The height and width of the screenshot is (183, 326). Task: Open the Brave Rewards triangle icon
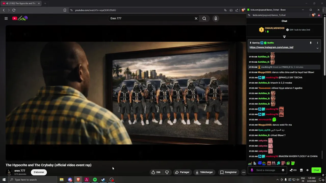point(319,15)
